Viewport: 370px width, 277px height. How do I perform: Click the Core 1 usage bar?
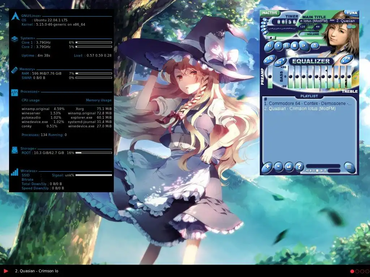click(x=94, y=43)
